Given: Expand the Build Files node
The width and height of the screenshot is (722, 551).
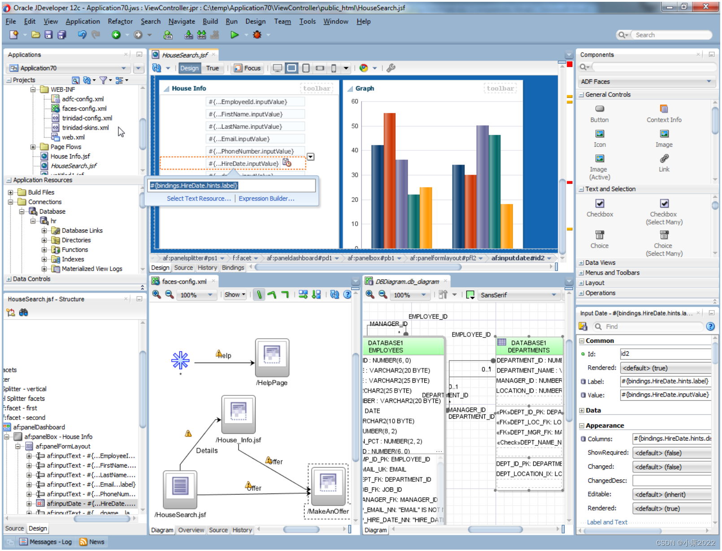Looking at the screenshot, I should [x=10, y=192].
